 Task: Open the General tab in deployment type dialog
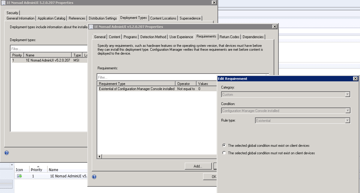100,37
